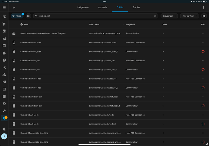Image resolution: width=209 pixels, height=146 pixels.
Task: Enter selection mode with checklist icon
Action: pos(28,16)
